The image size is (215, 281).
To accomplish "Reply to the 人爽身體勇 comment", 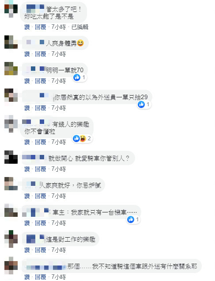I will coord(41,54).
